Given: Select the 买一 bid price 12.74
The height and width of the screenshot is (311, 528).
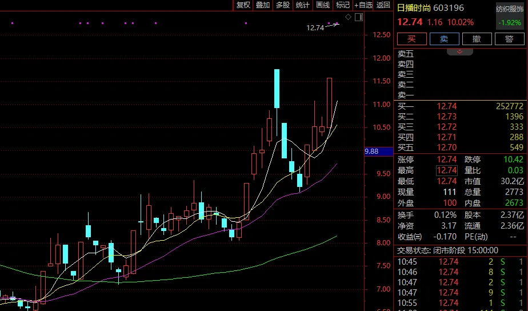Looking at the screenshot, I should click(x=446, y=106).
